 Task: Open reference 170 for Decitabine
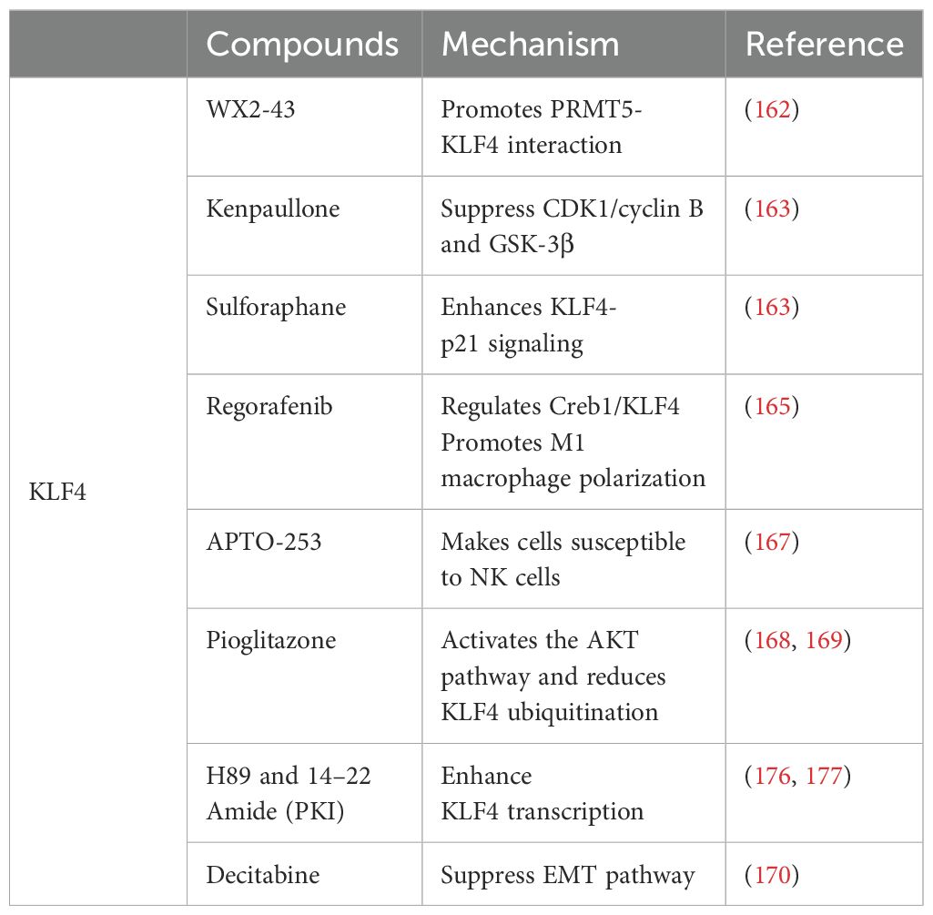(772, 875)
